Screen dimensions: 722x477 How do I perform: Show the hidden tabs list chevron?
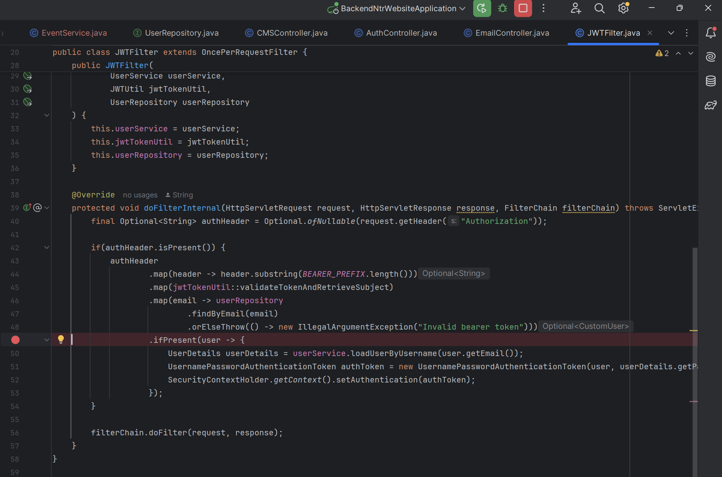point(671,33)
